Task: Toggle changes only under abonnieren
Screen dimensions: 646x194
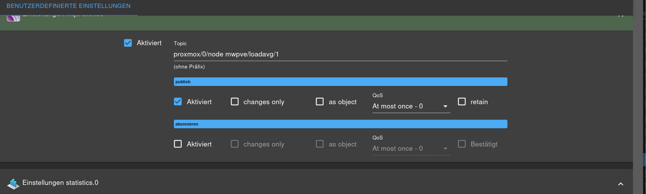Action: tap(235, 144)
